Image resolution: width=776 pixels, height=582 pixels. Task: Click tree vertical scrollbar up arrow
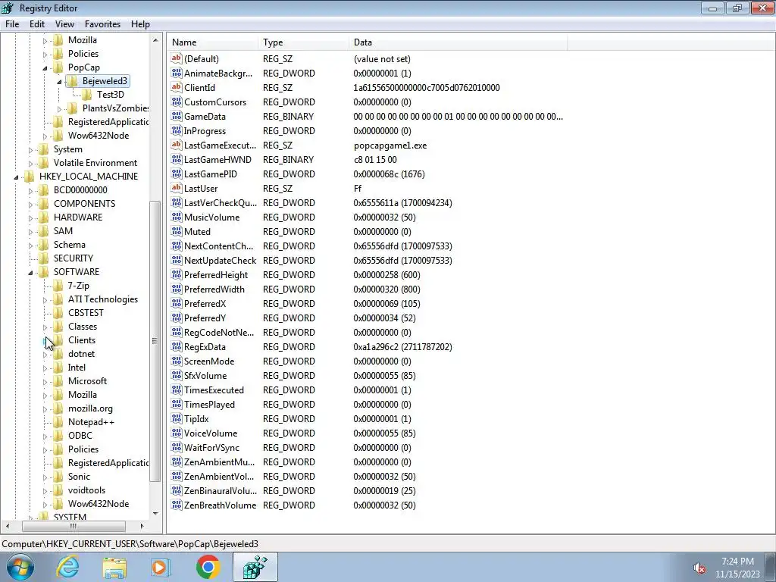click(x=155, y=40)
